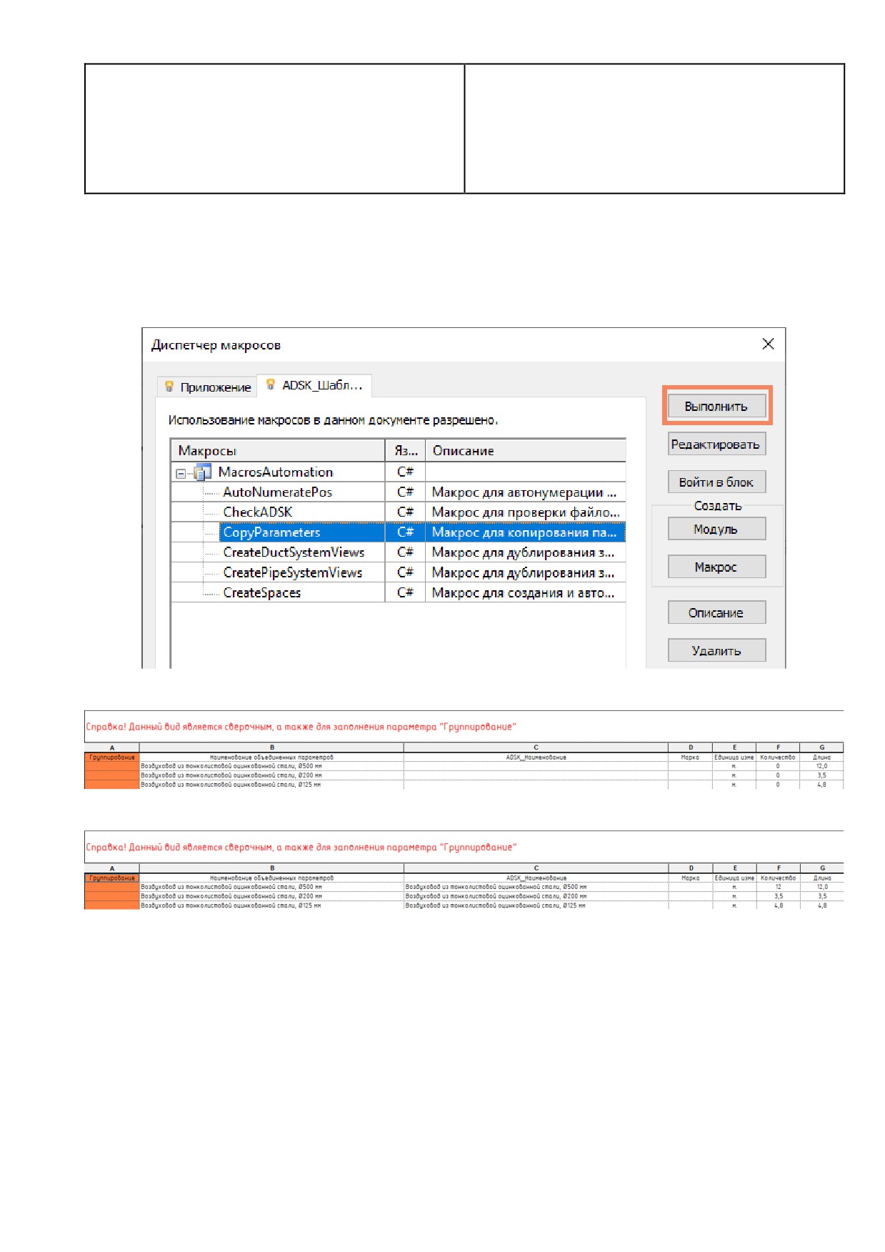
Task: Create a new Макрос
Action: [716, 567]
